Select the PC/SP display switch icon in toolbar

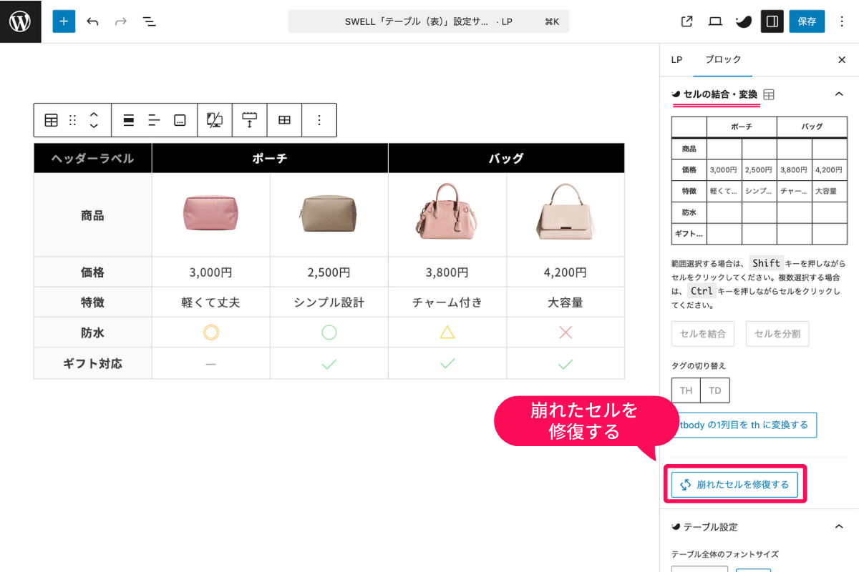tap(213, 120)
